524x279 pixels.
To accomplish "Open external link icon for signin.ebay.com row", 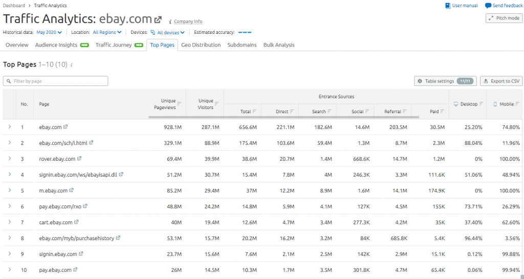I will click(81, 253).
